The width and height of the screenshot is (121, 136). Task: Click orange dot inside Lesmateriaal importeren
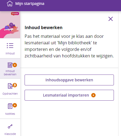click(93, 95)
